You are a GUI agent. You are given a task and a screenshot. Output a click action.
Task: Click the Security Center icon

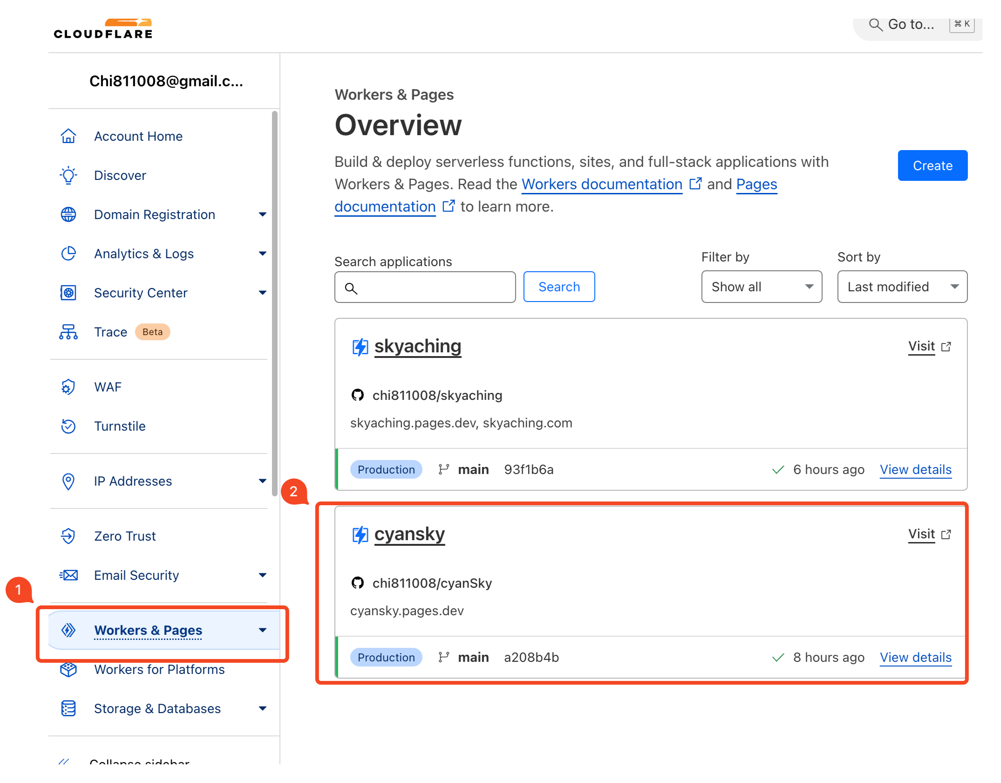(68, 293)
